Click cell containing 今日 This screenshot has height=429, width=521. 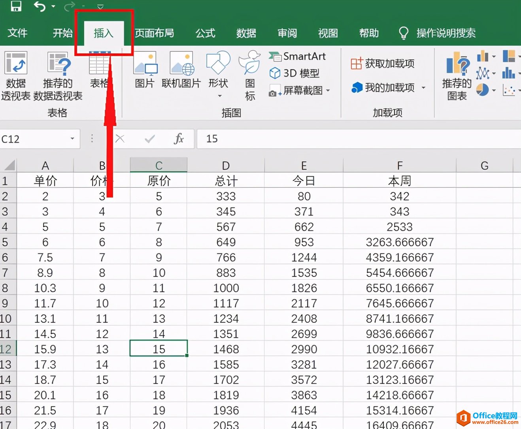click(304, 181)
